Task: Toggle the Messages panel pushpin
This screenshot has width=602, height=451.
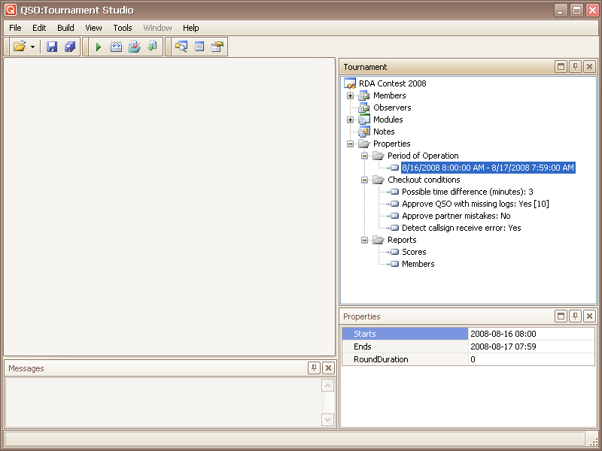Action: 314,368
